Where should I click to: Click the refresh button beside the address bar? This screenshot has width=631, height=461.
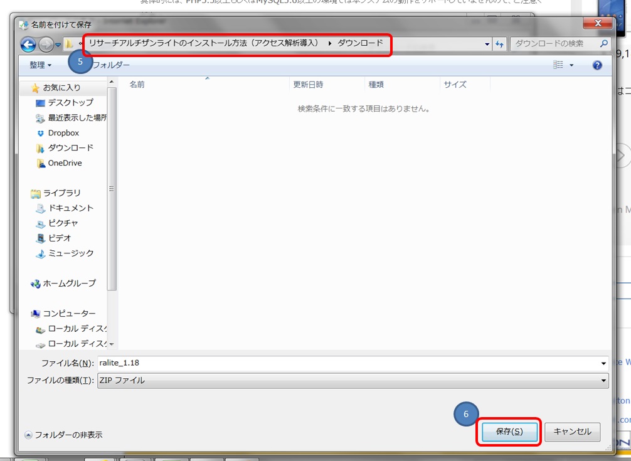[500, 44]
